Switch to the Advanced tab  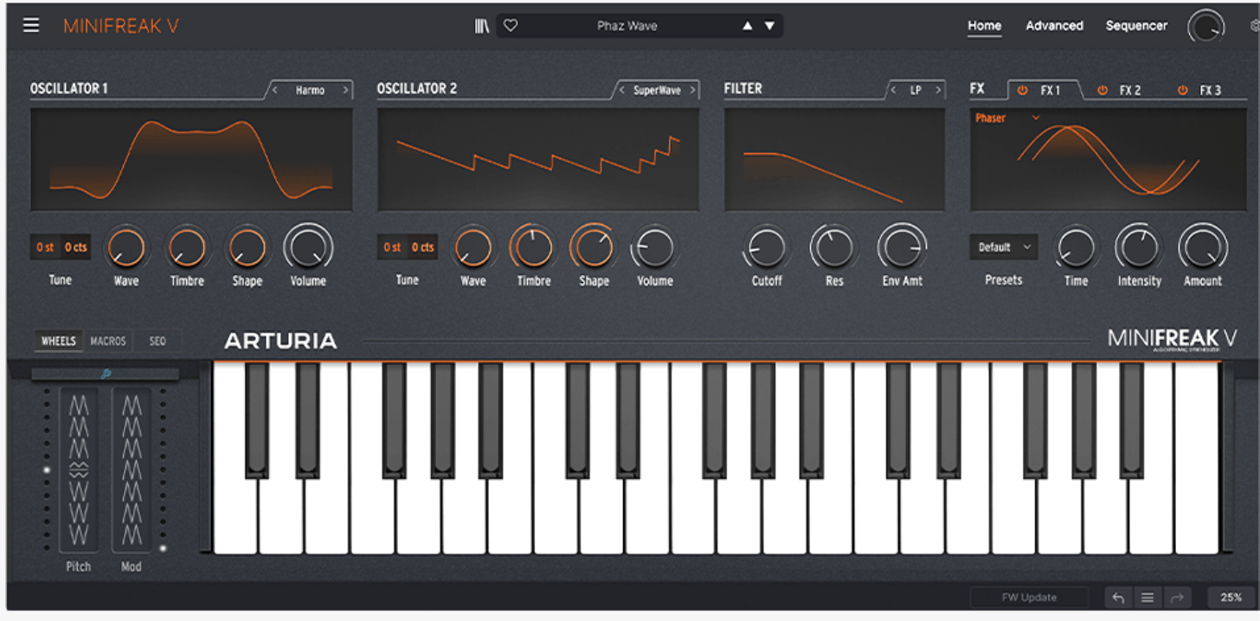(x=1054, y=26)
